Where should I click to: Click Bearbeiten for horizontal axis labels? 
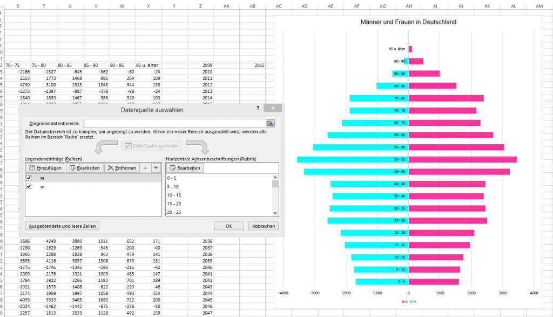click(x=185, y=168)
